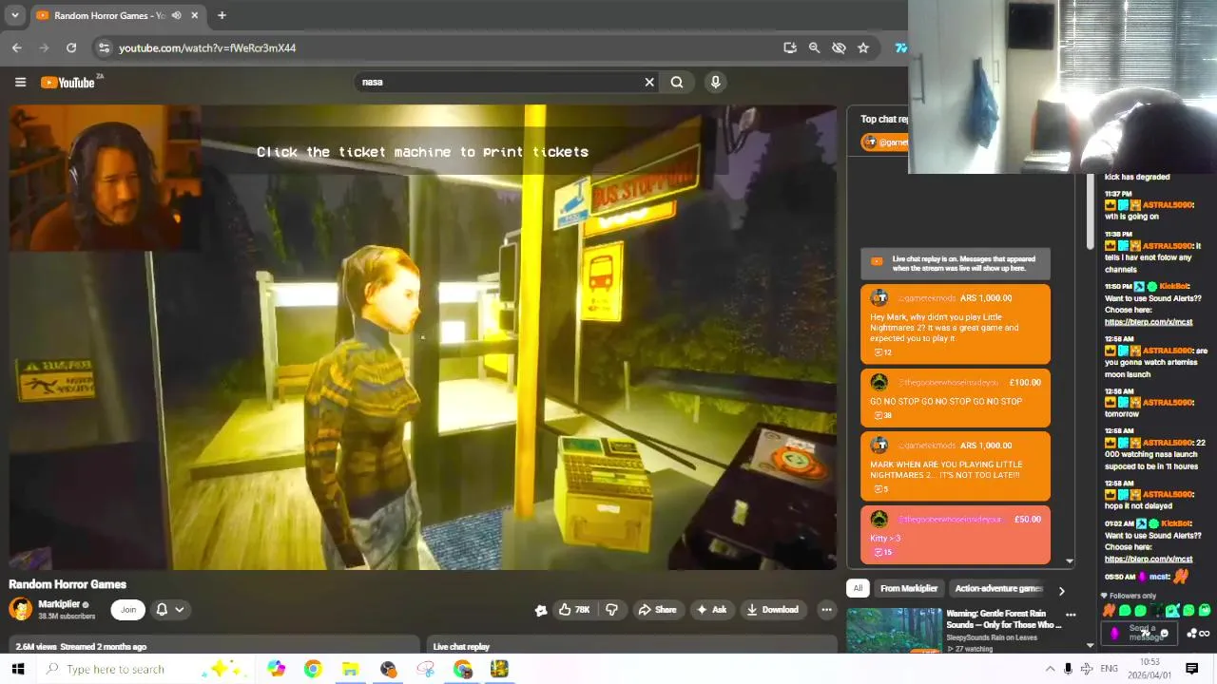1217x684 pixels.
Task: Expand the notification bell dropdown
Action: click(170, 610)
